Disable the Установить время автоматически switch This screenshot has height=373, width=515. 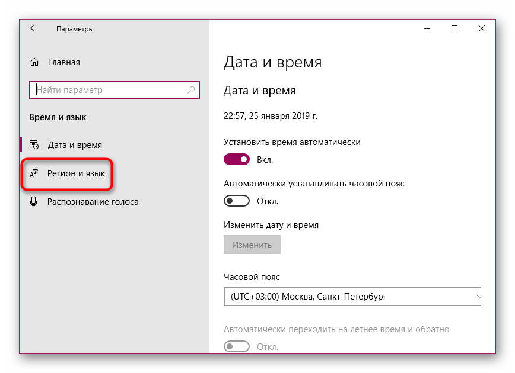coord(237,159)
